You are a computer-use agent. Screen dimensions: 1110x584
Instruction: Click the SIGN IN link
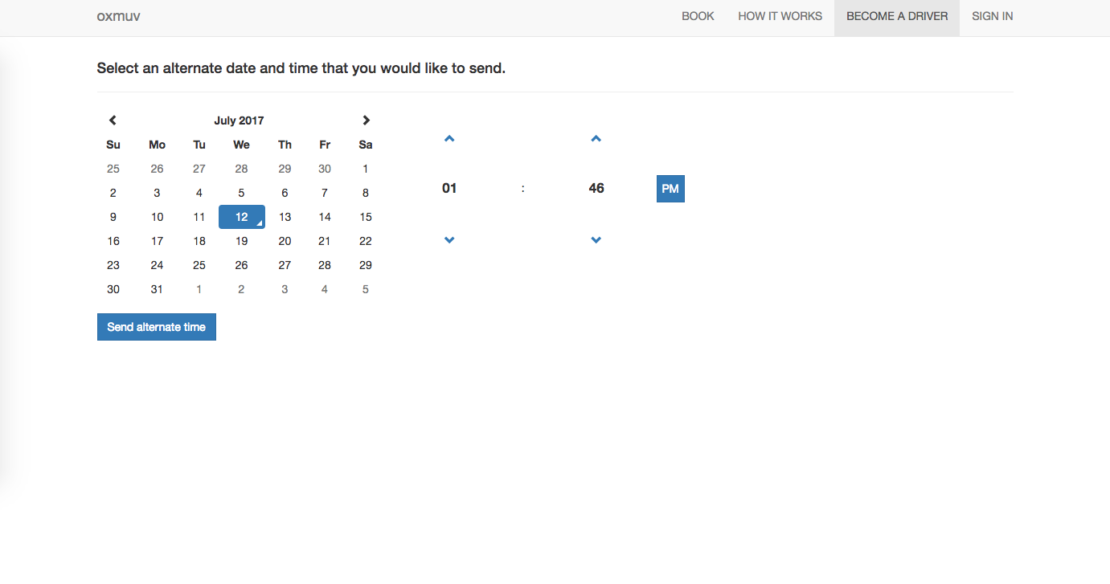click(992, 16)
